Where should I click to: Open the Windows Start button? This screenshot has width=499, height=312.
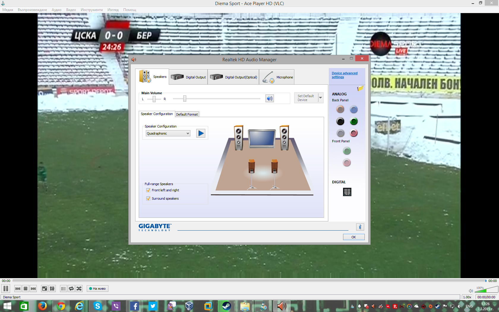pyautogui.click(x=7, y=306)
